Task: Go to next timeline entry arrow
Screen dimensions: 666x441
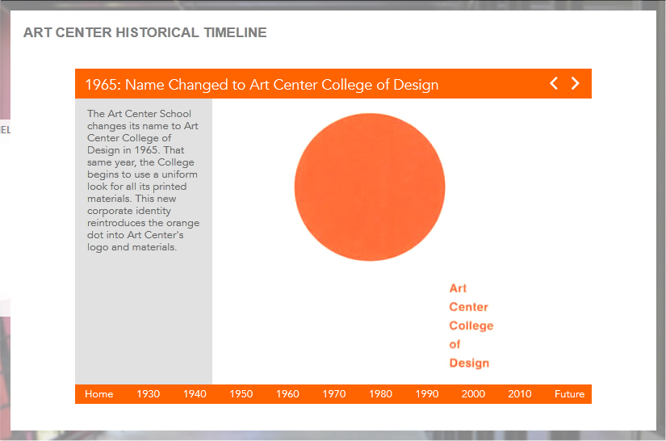Action: click(x=575, y=83)
